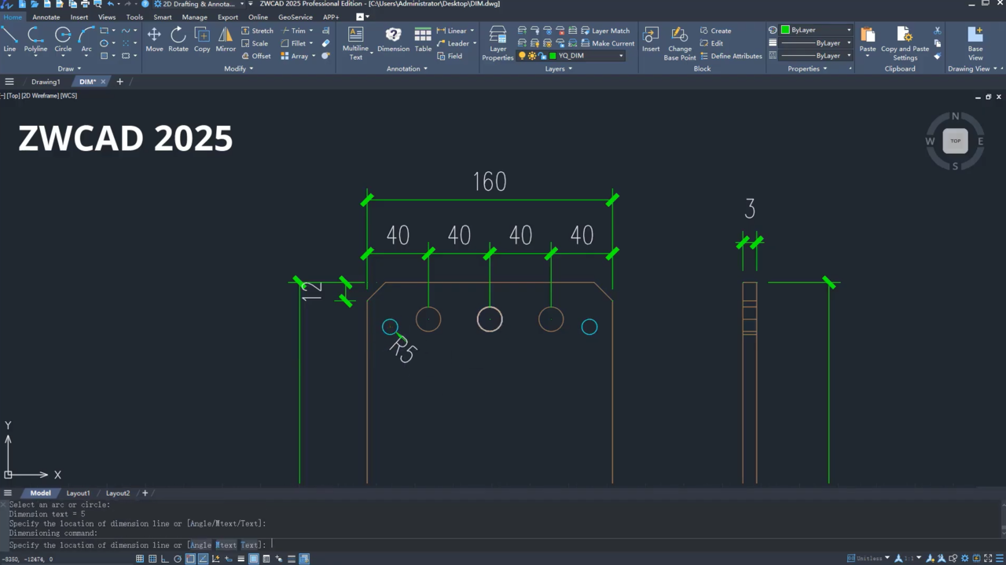Screen dimensions: 1006x565
Task: Open the YQ_DIM layer dropdown
Action: coord(621,56)
